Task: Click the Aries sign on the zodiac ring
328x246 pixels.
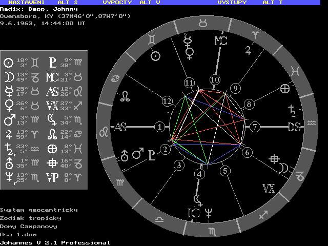Action: 255,34
